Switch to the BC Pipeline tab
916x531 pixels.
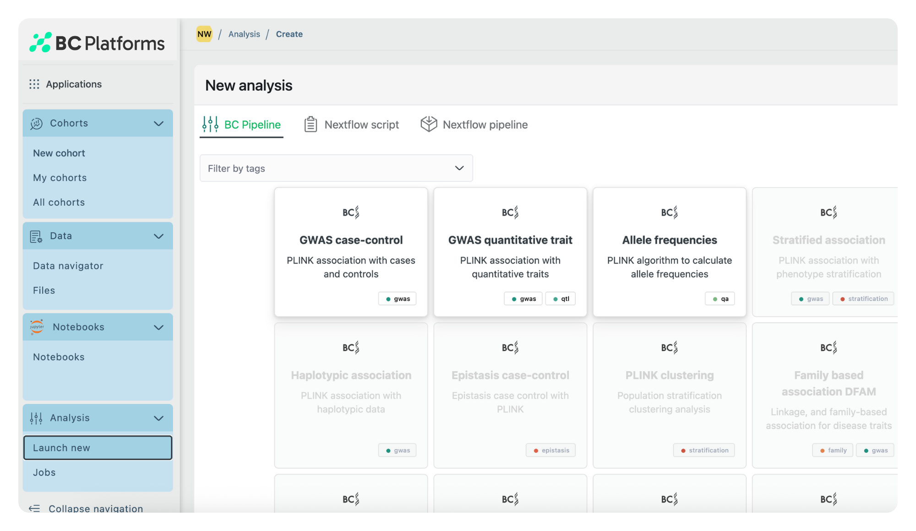(242, 125)
